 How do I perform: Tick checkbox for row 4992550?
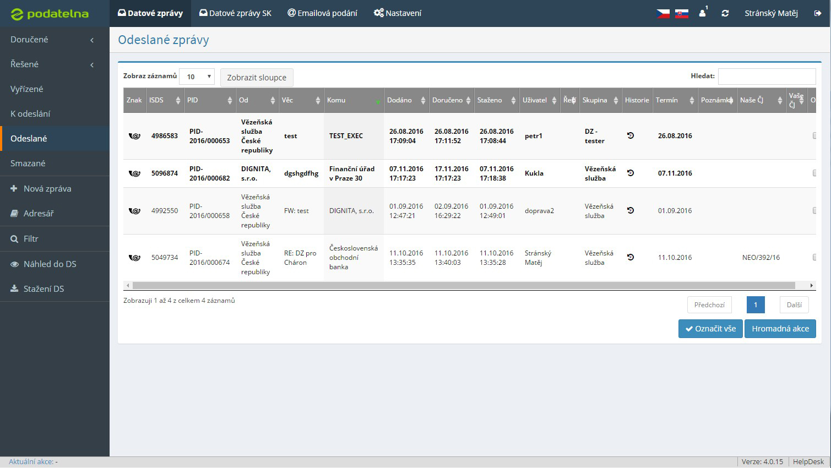pyautogui.click(x=814, y=210)
